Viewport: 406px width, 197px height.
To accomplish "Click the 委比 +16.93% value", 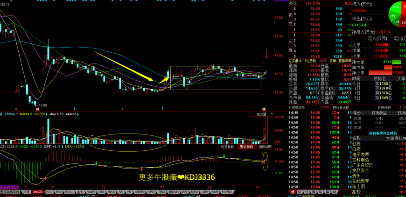I will [x=313, y=3].
